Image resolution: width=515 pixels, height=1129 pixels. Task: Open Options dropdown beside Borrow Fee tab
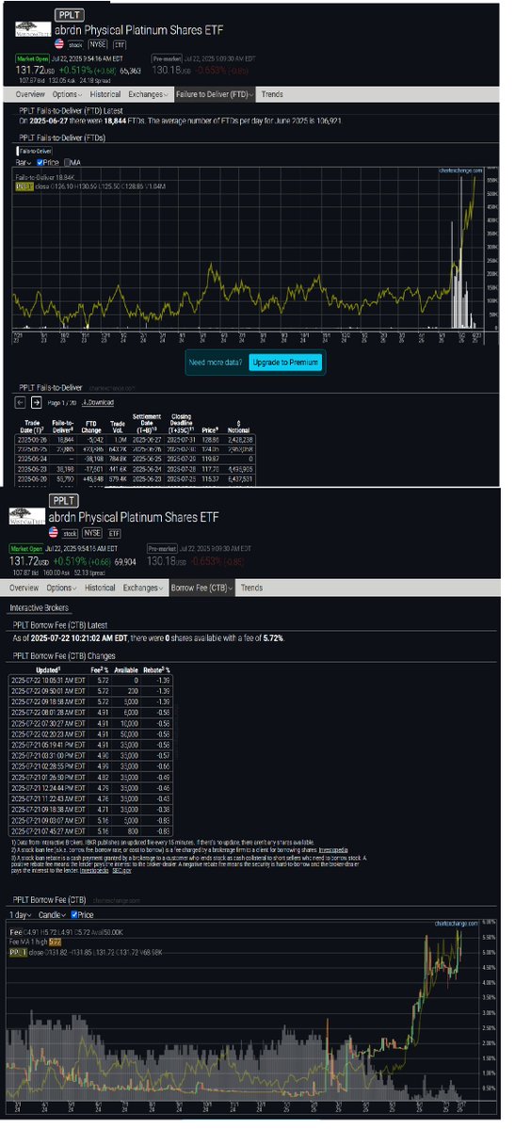pos(62,588)
